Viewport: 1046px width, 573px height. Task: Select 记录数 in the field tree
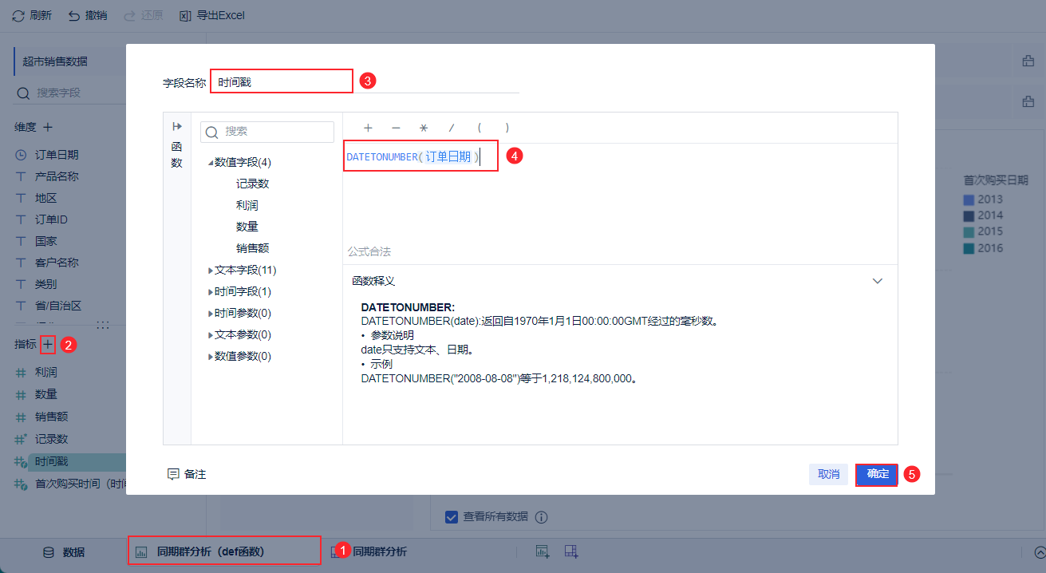click(x=252, y=184)
